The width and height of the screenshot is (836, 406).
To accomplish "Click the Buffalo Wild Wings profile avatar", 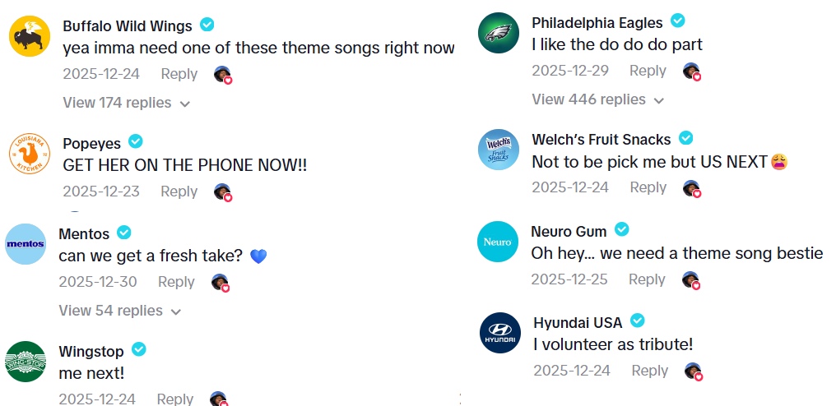I will click(x=30, y=36).
